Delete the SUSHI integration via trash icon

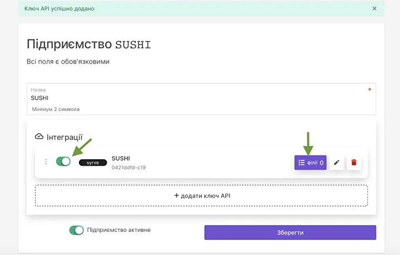[354, 162]
